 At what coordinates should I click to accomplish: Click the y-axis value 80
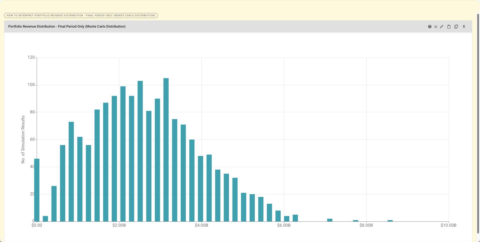[32, 112]
